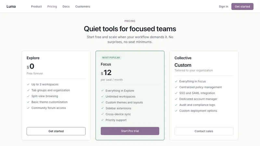
Task: Click the 'Focus' plan title
Action: pos(106,64)
